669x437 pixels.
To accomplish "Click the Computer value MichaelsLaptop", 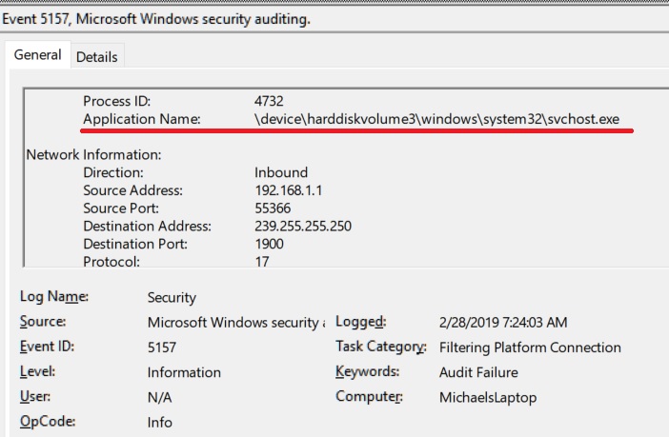I will coord(488,398).
